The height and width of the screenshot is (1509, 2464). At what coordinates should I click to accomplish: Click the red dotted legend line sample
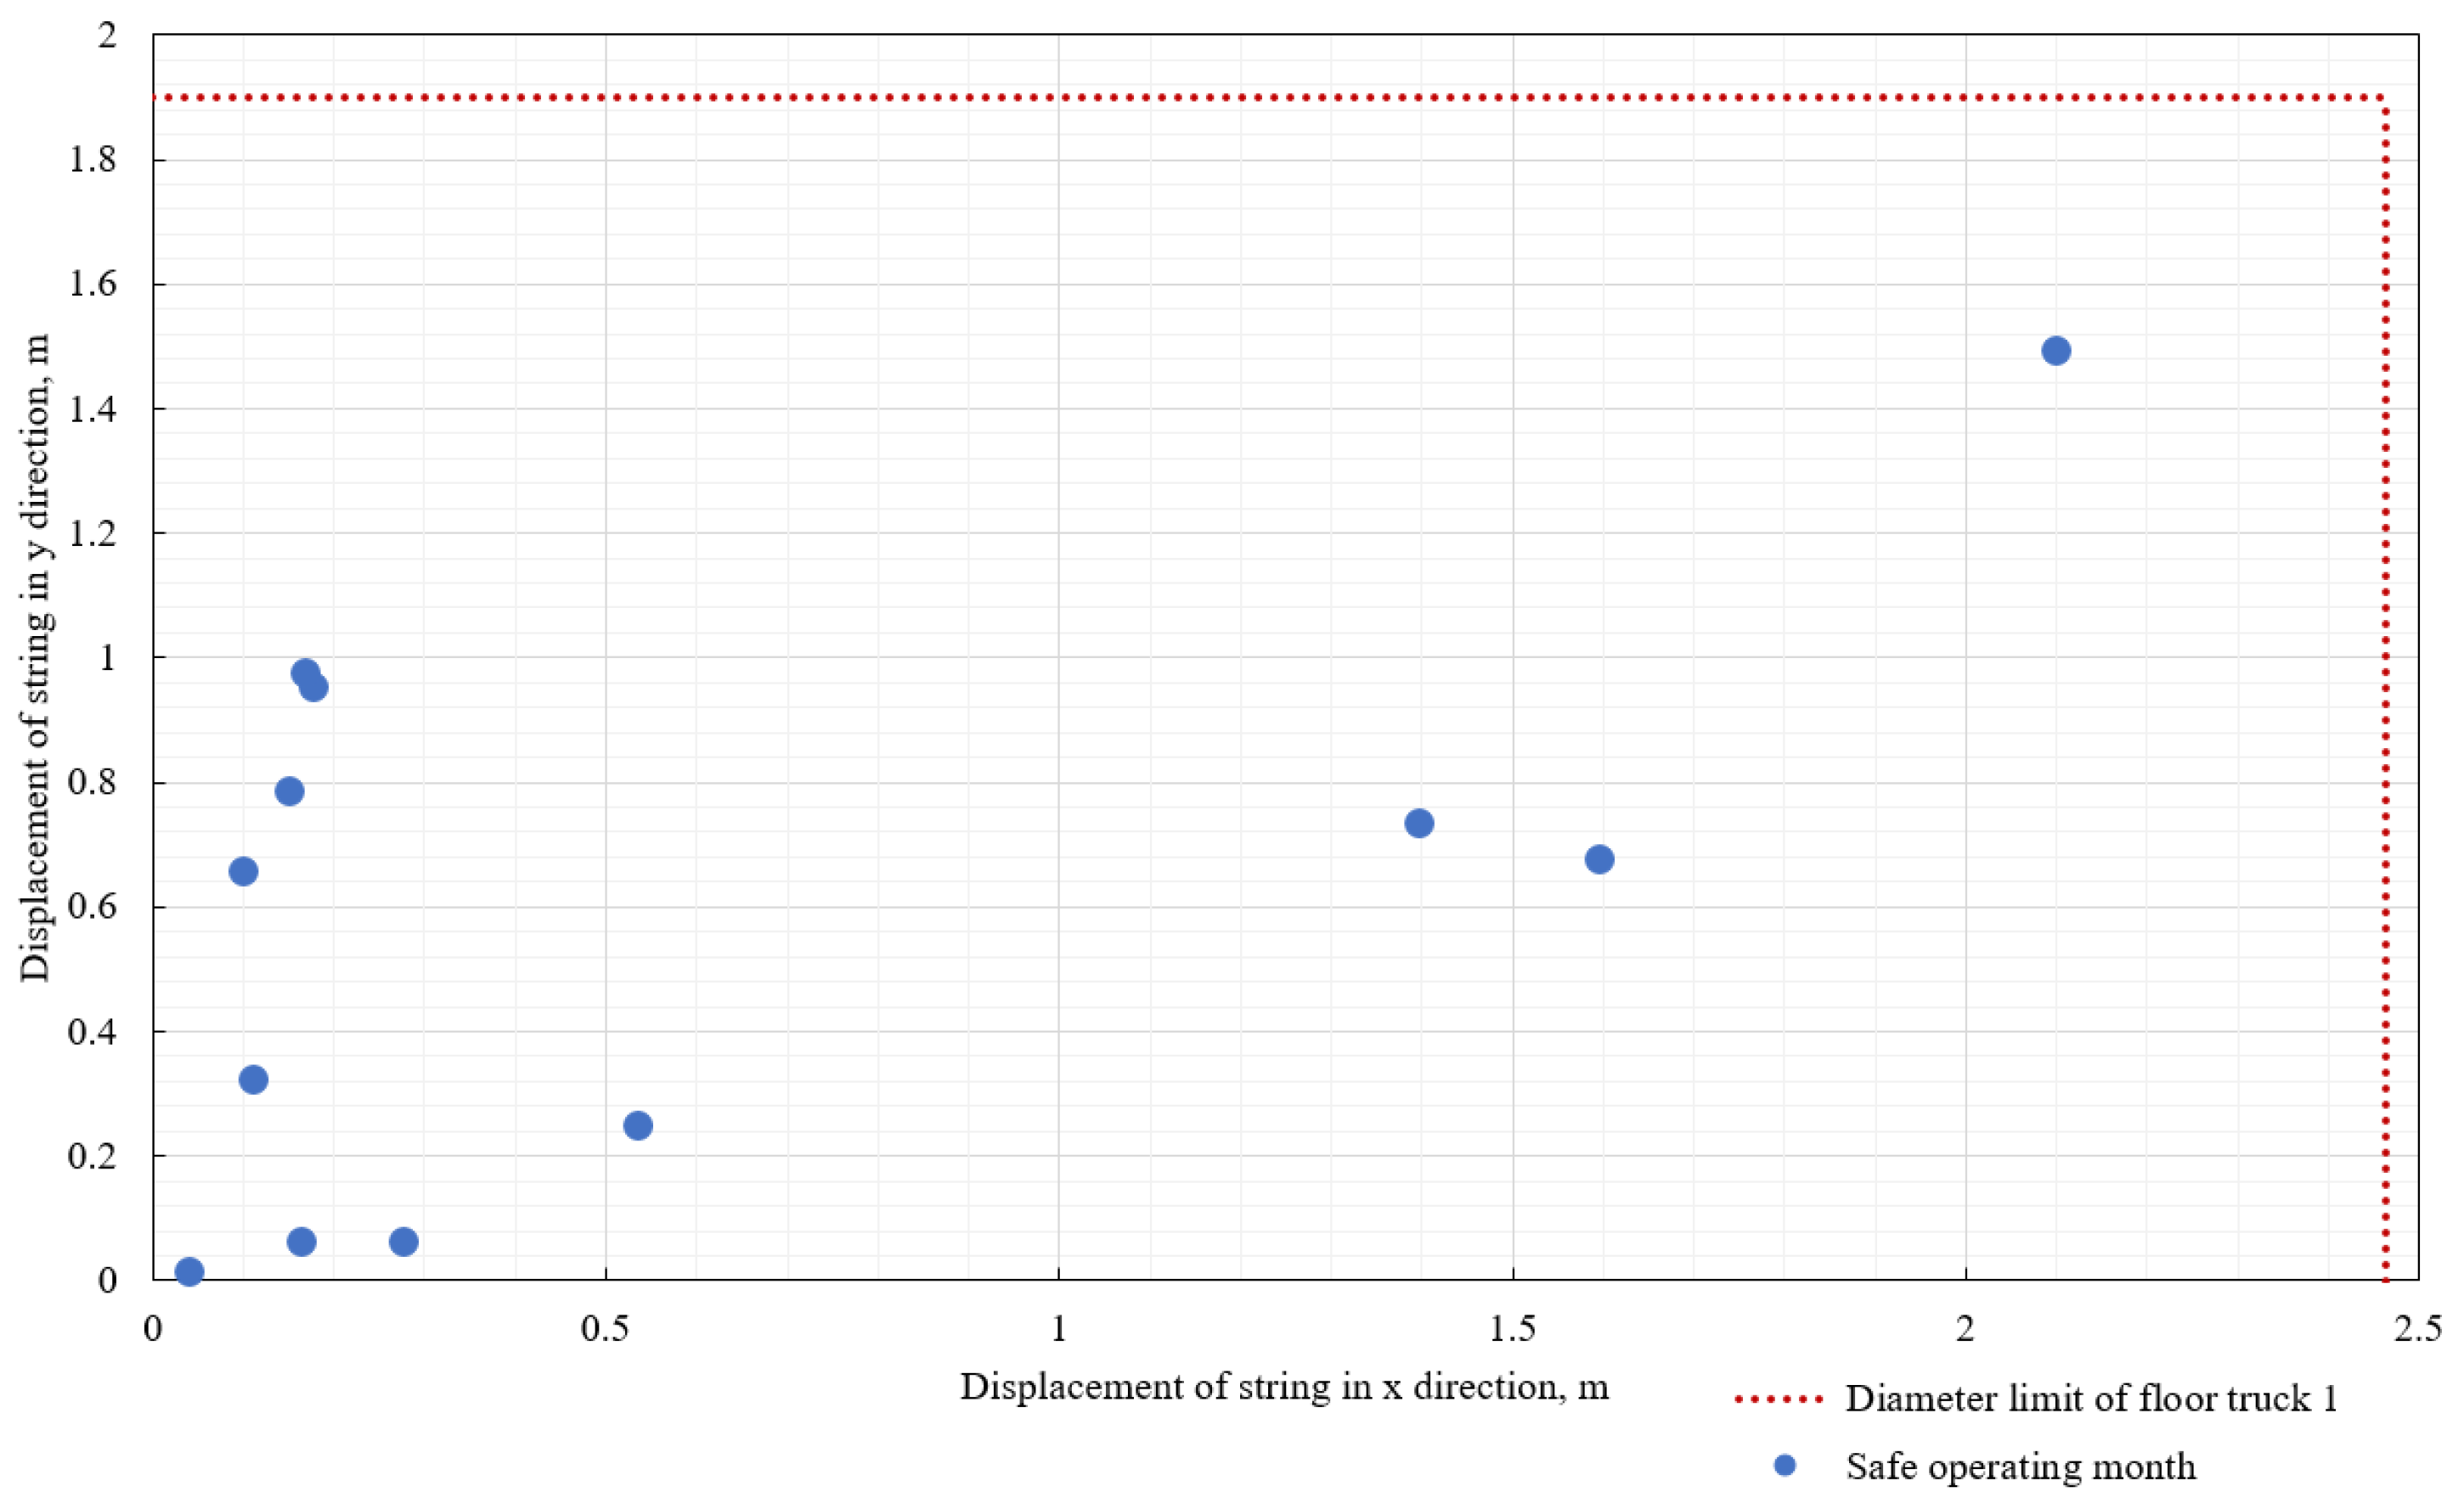(x=1778, y=1399)
